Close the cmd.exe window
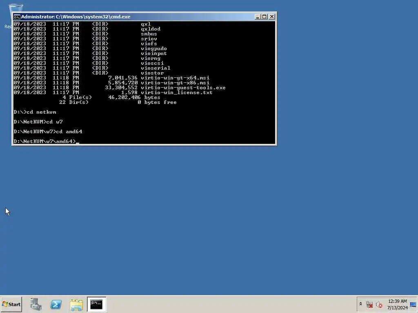Viewport: 418px width, 313px height. 271,16
